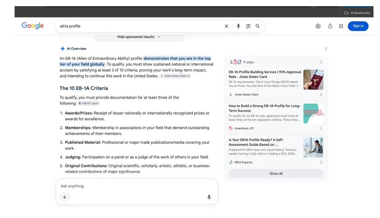Open AI Overview more options menu

coord(326,49)
